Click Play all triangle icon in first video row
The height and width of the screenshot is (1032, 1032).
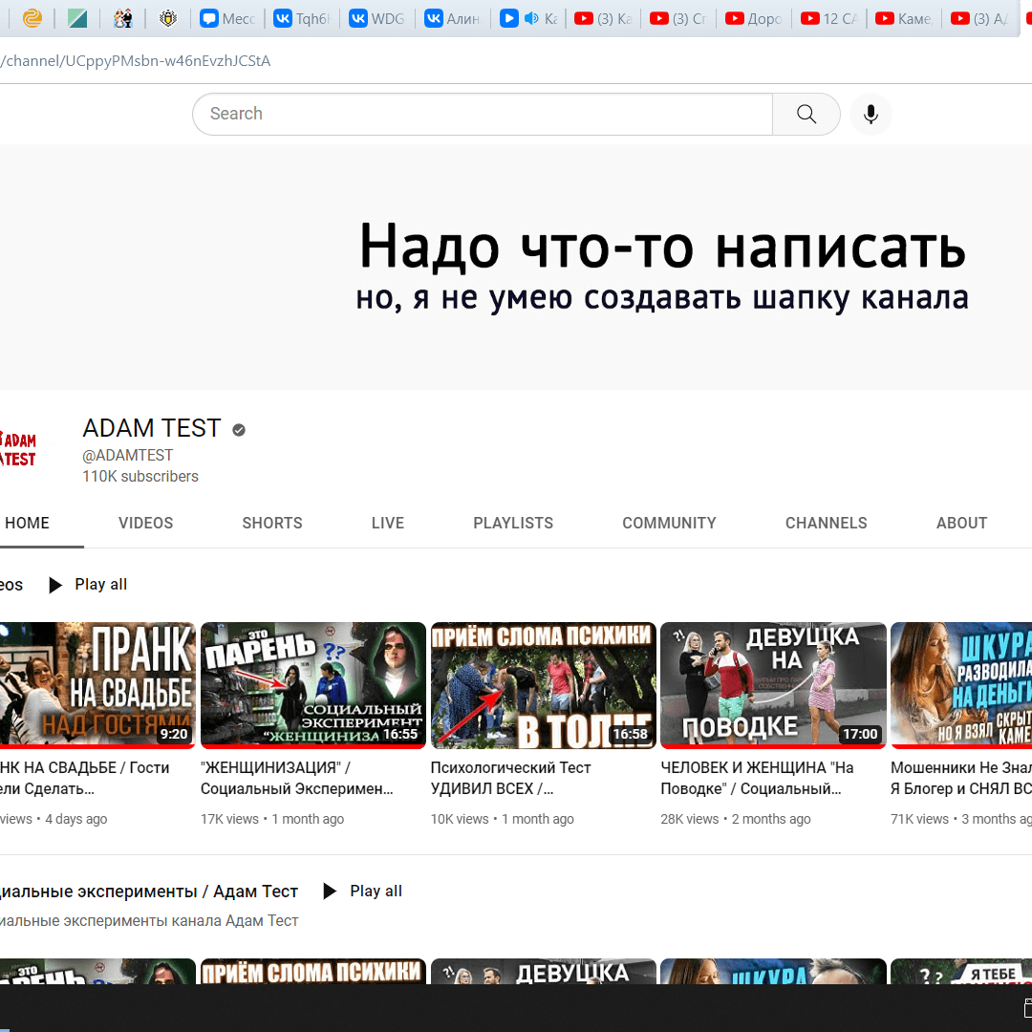coord(56,585)
